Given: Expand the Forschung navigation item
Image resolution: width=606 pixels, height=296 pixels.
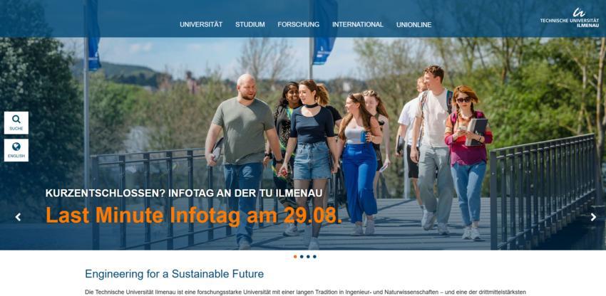Looking at the screenshot, I should tap(298, 24).
